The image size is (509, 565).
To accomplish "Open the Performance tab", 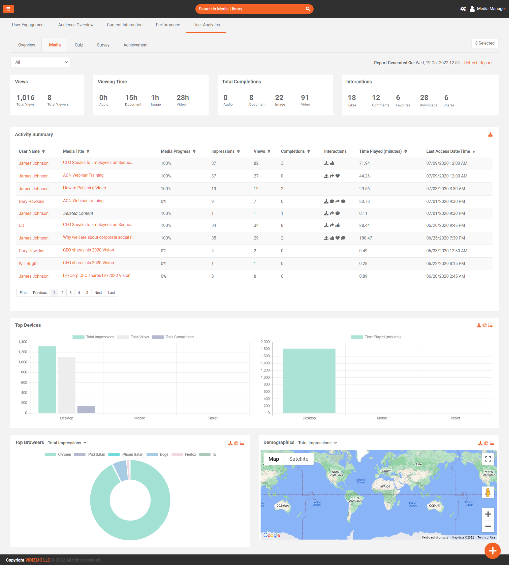I will [x=168, y=25].
